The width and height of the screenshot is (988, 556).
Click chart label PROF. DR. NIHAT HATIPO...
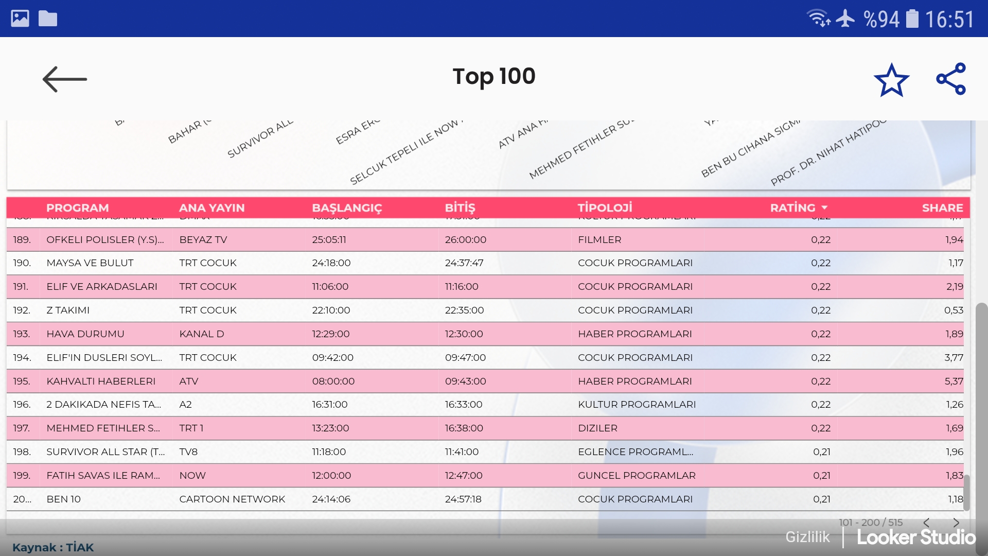tap(828, 152)
